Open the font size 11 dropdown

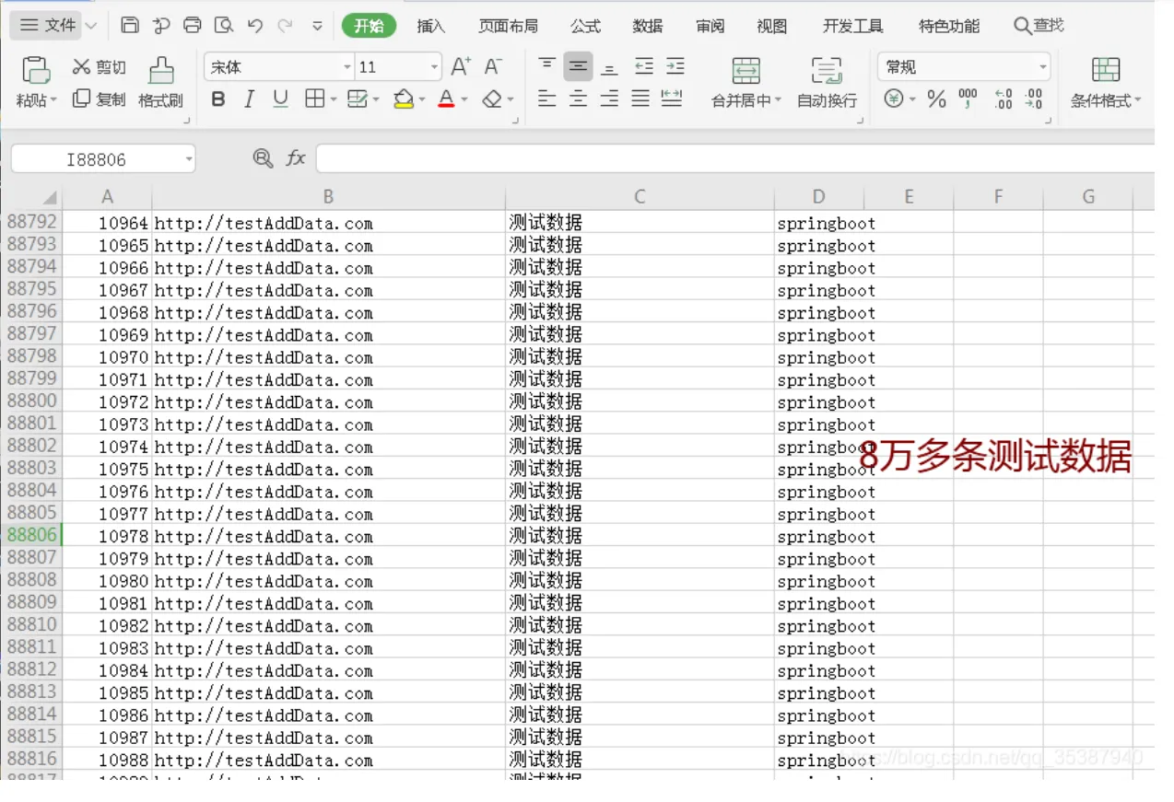pos(435,67)
